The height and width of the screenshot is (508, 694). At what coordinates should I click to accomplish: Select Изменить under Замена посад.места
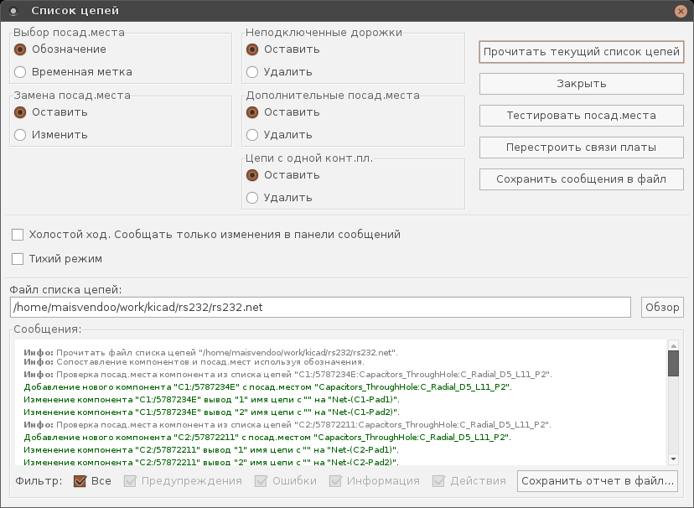click(x=20, y=135)
